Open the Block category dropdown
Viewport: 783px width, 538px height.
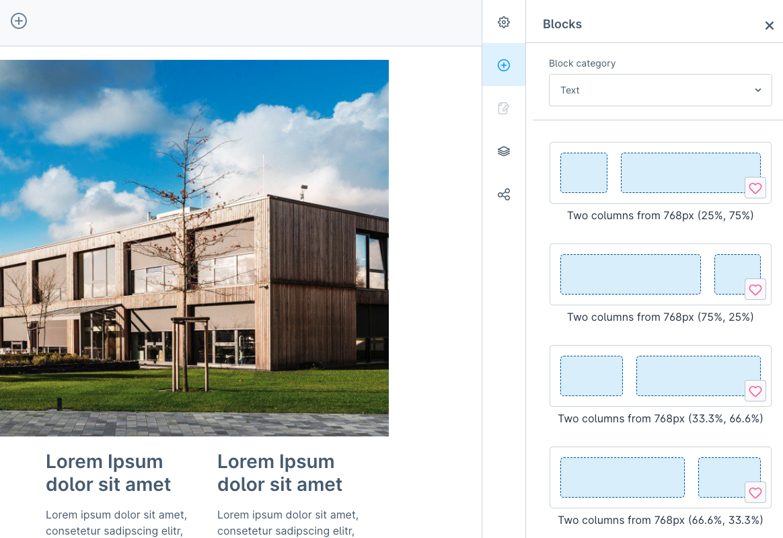pyautogui.click(x=659, y=90)
